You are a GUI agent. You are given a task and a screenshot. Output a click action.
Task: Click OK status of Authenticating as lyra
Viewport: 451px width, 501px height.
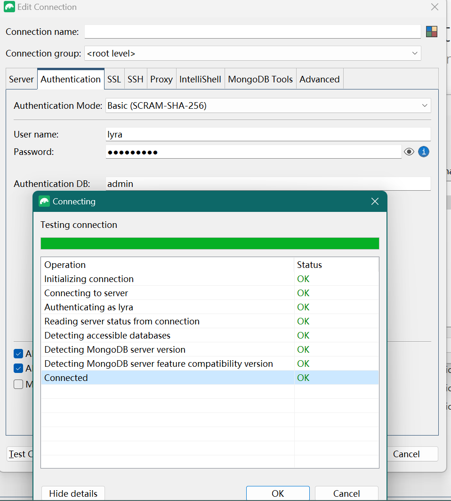click(303, 307)
